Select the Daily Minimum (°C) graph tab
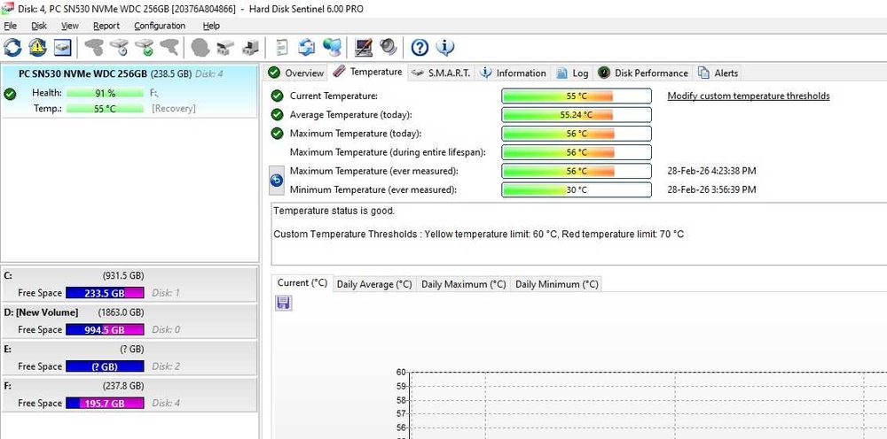887x439 pixels. 556,284
